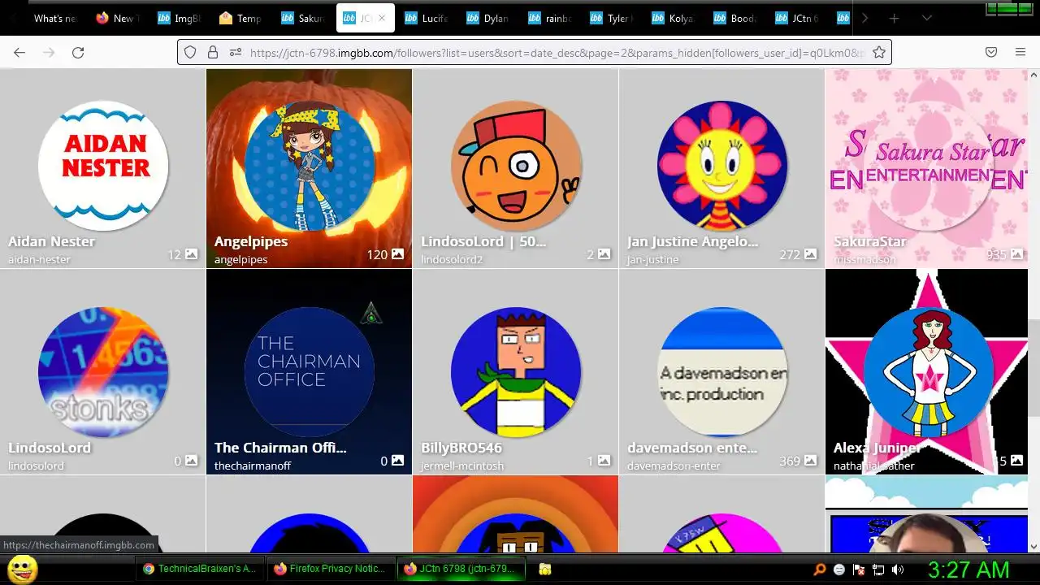1040x585 pixels.
Task: Open Alexa Juniper cheerleader avatar
Action: (x=929, y=372)
